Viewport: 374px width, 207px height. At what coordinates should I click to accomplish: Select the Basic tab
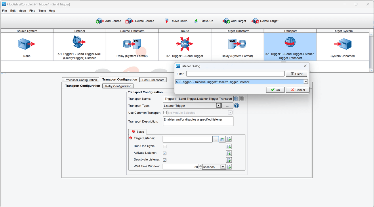[x=138, y=131]
